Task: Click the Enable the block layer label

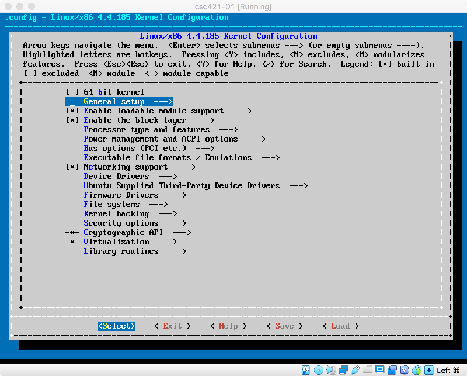Action: [x=135, y=120]
